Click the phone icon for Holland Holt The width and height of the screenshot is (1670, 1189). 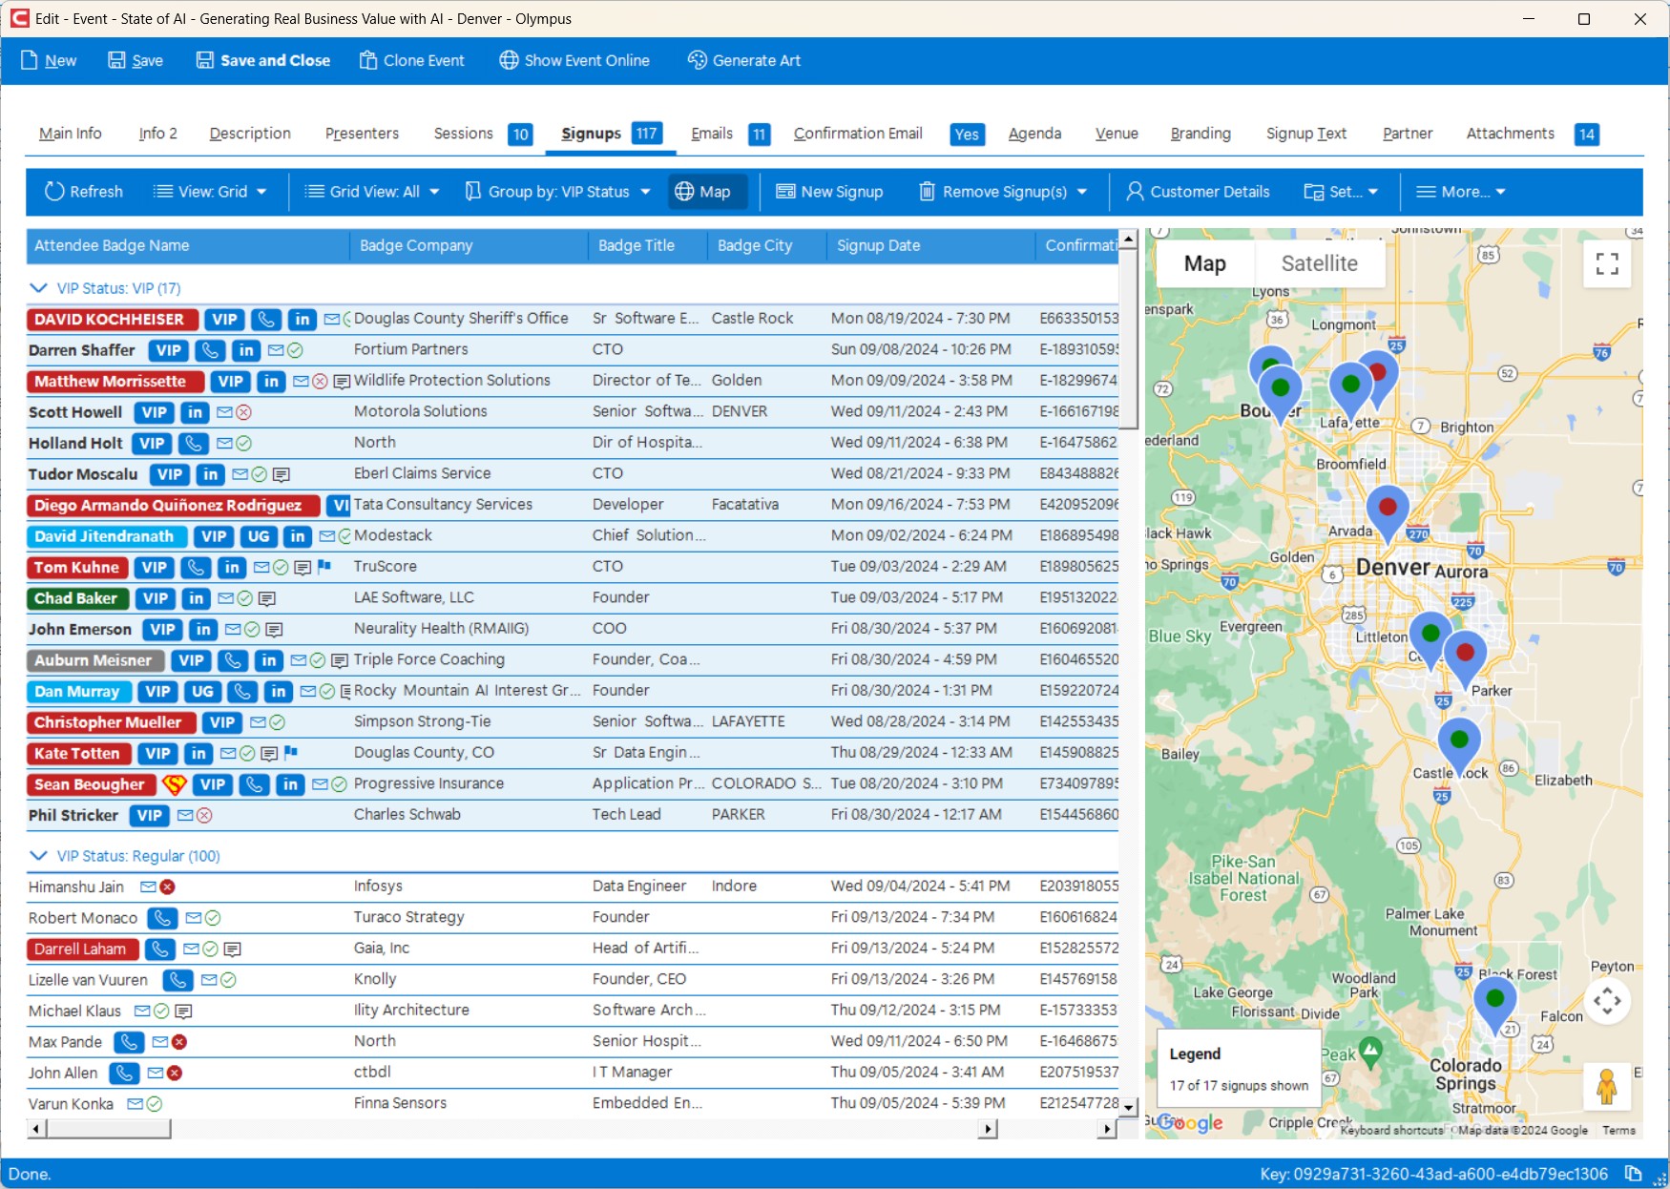pyautogui.click(x=194, y=444)
